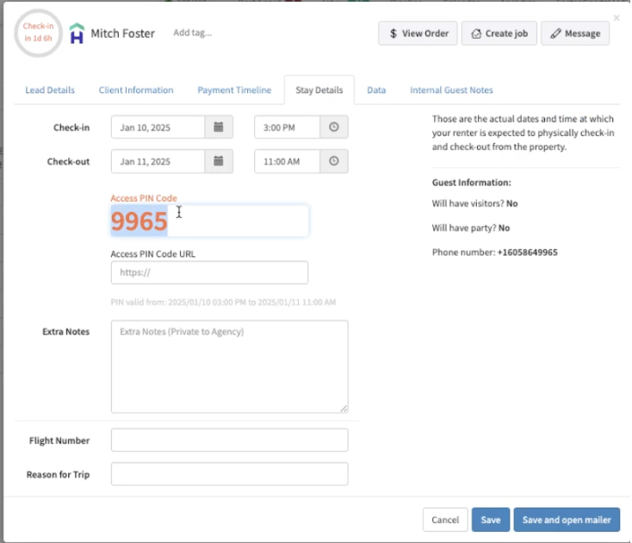Click the Message button

point(575,34)
